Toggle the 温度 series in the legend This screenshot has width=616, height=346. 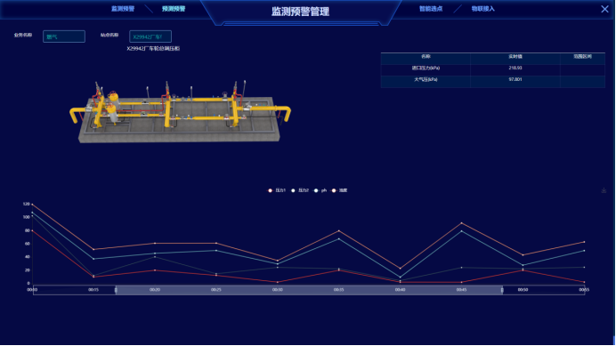pyautogui.click(x=340, y=190)
